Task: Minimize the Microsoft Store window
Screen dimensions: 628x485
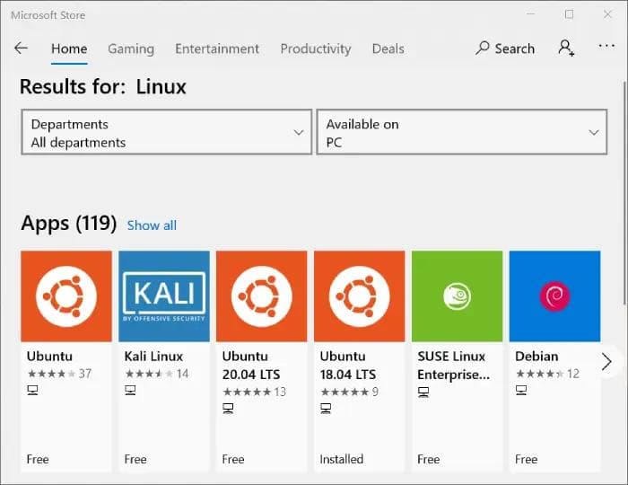Action: point(531,14)
